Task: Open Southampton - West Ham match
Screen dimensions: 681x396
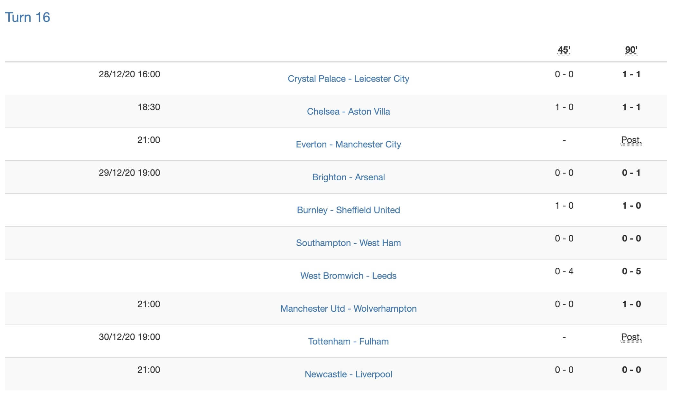Action: 348,243
